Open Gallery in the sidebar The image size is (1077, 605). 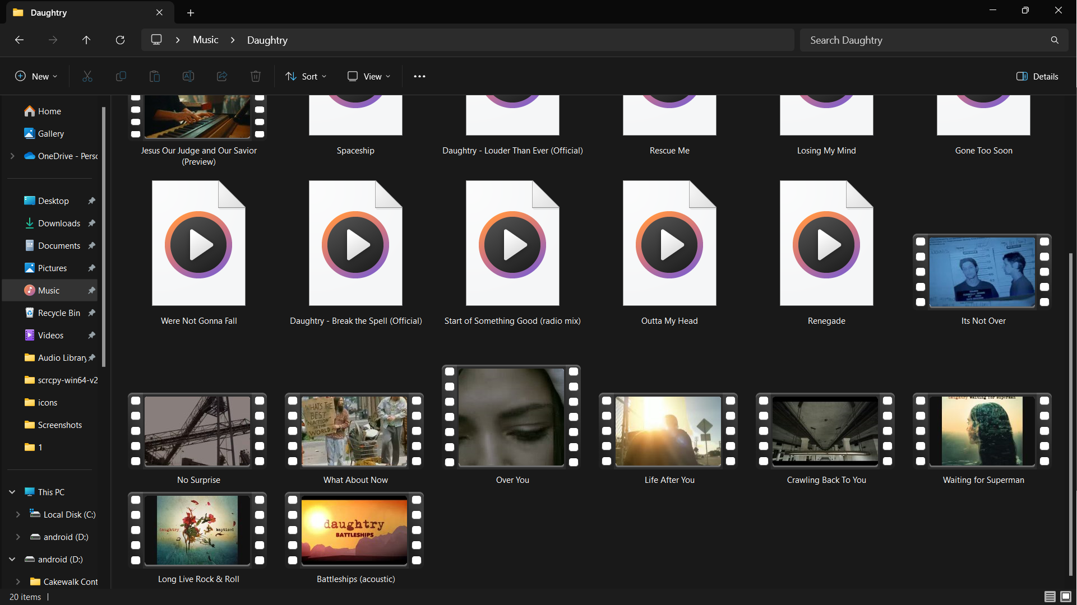click(x=50, y=133)
